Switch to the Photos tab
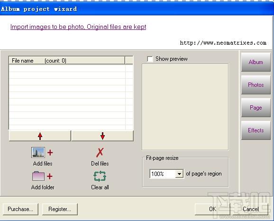Screen dimensions: 274x221 (x=256, y=85)
